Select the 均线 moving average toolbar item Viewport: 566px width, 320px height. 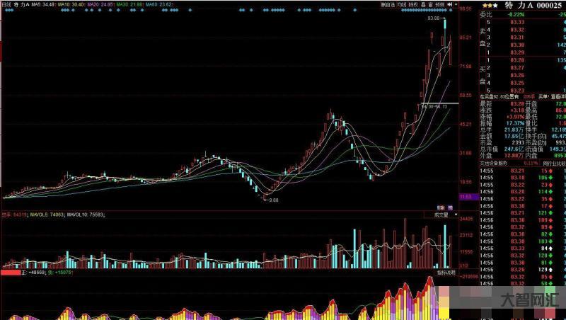402,4
